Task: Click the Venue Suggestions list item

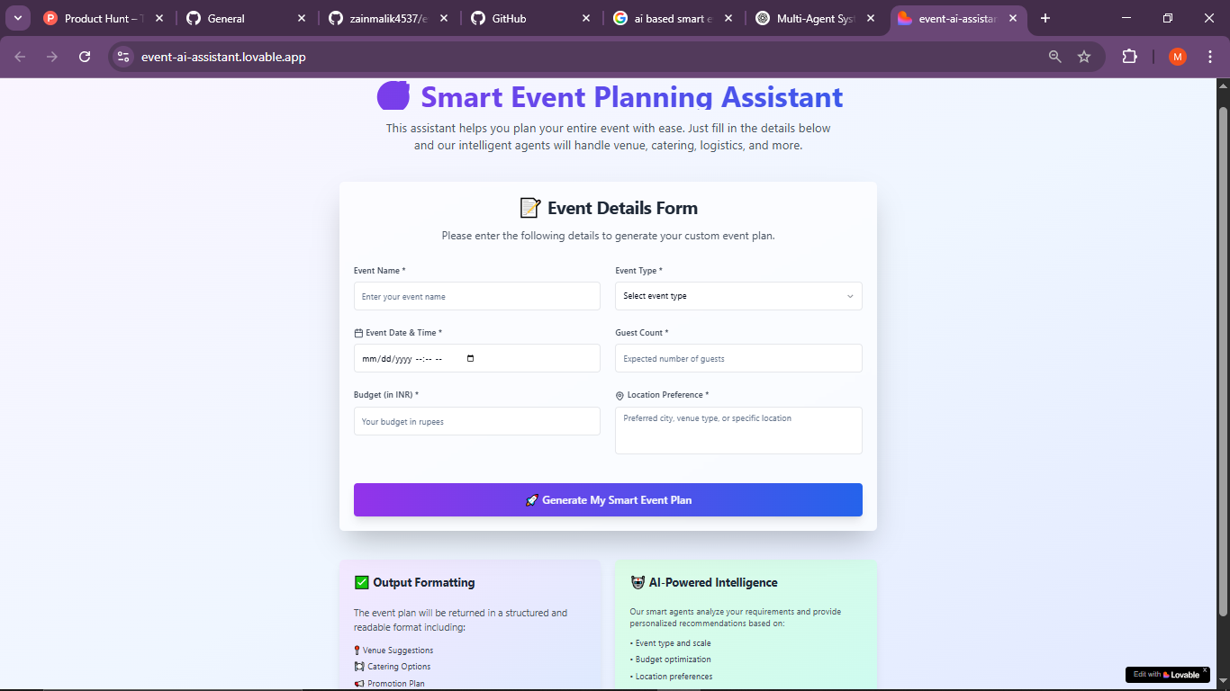Action: click(x=393, y=651)
